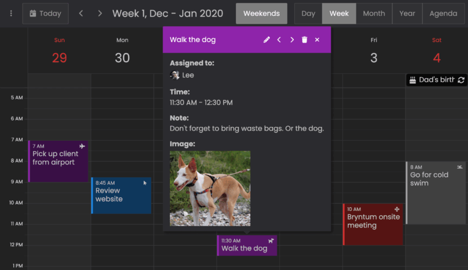Select the Pick up client from airport event
Image resolution: width=468 pixels, height=270 pixels.
58,162
